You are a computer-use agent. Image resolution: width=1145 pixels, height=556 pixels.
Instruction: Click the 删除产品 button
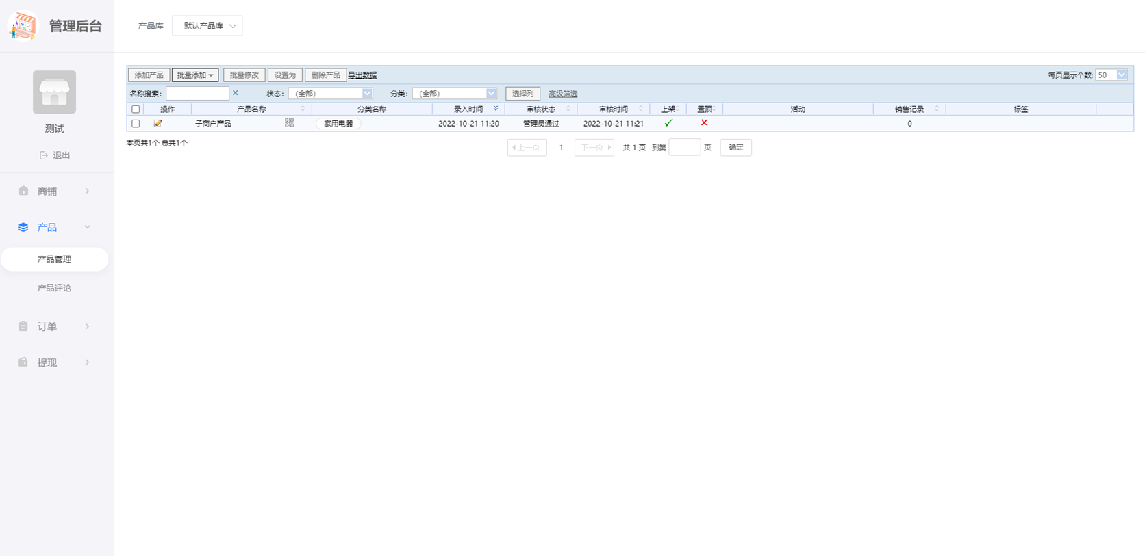325,75
